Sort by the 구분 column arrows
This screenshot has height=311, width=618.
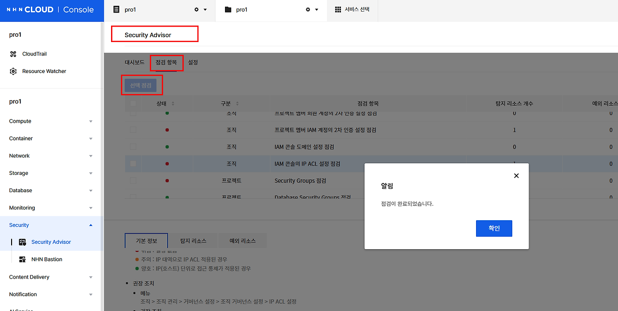237,104
